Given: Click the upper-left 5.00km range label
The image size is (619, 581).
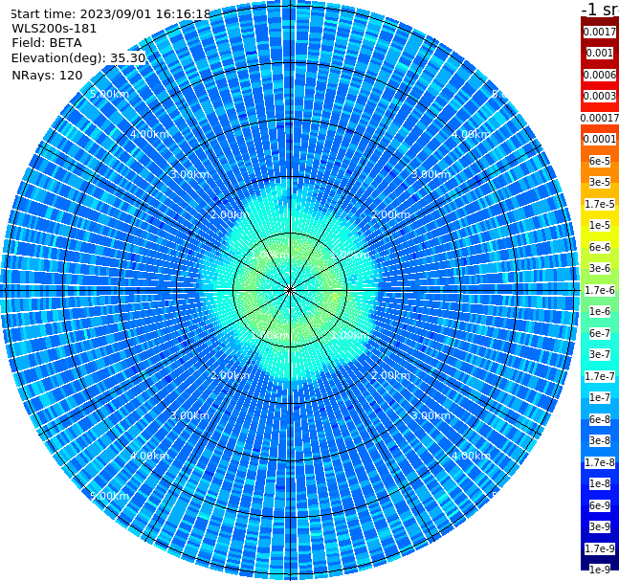Looking at the screenshot, I should point(109,95).
